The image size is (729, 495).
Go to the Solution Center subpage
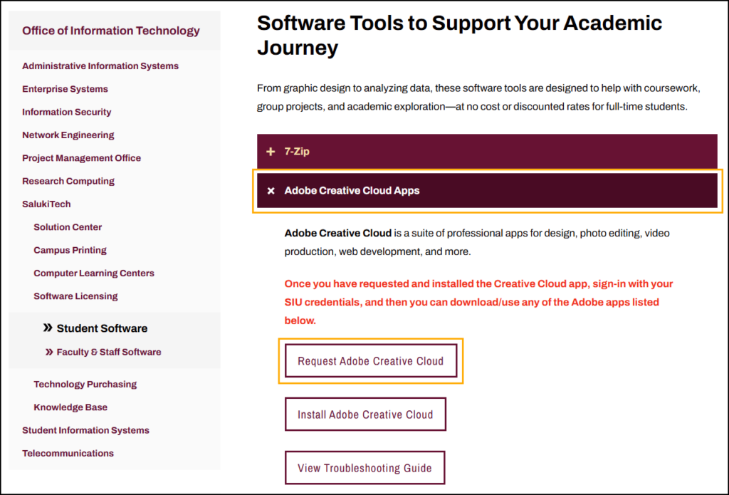pos(68,227)
